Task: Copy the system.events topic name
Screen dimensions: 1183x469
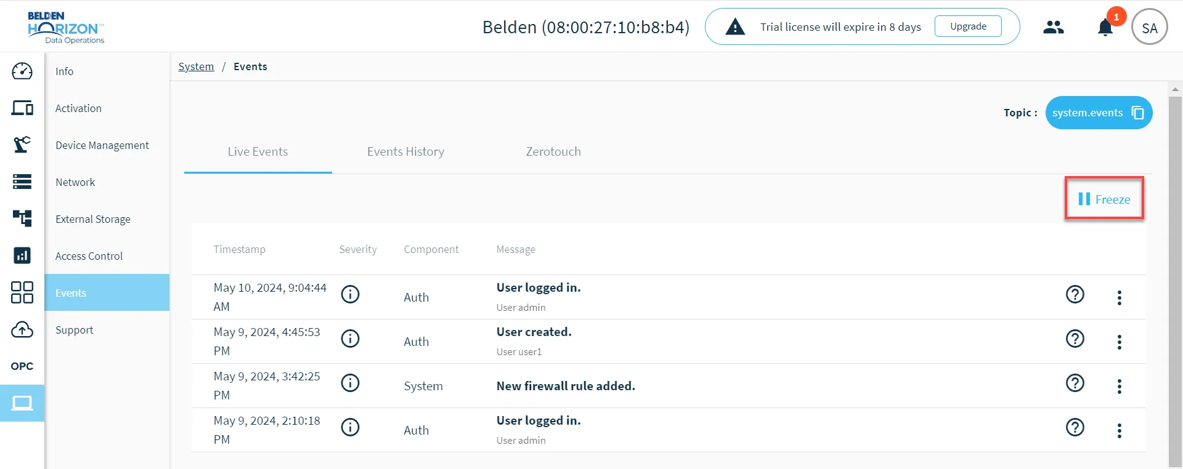Action: coord(1138,113)
